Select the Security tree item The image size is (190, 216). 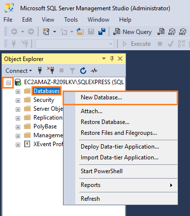(44, 100)
